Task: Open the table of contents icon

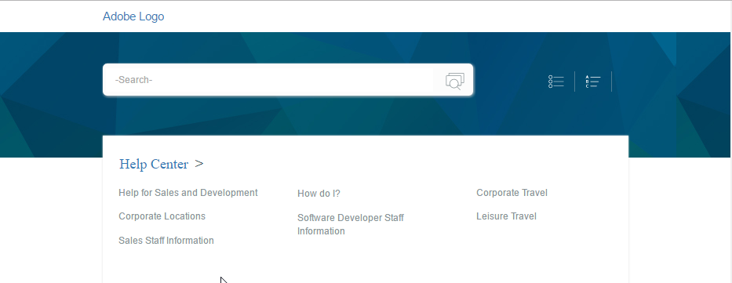Action: tap(556, 82)
